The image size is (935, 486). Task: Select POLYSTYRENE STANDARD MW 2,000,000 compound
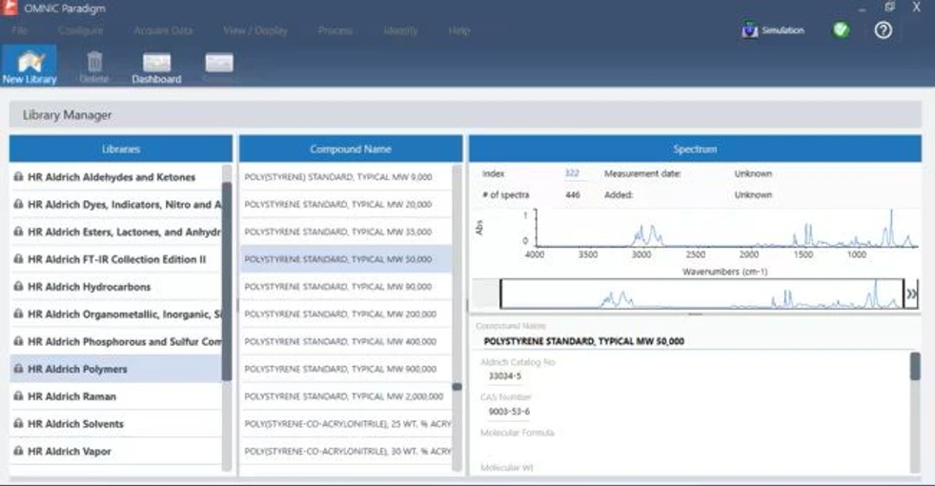[x=346, y=396]
